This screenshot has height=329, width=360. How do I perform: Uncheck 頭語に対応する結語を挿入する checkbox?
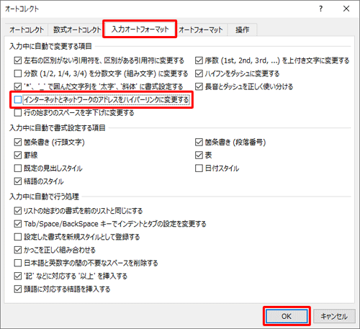tap(18, 289)
